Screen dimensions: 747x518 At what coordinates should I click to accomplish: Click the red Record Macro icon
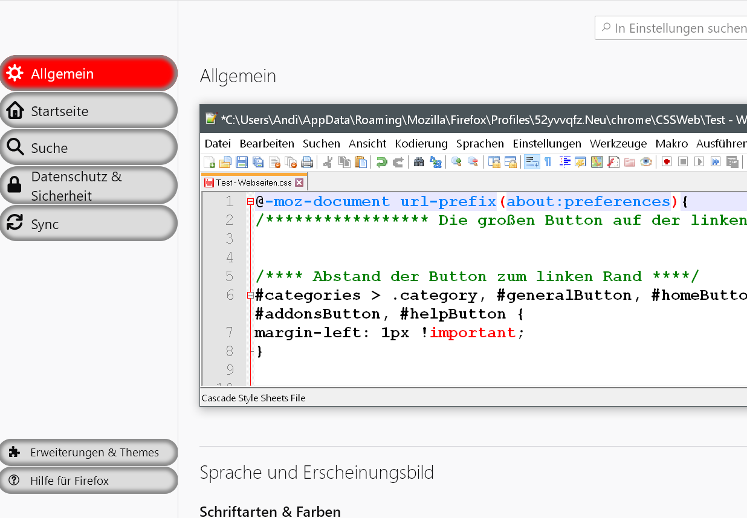(667, 161)
